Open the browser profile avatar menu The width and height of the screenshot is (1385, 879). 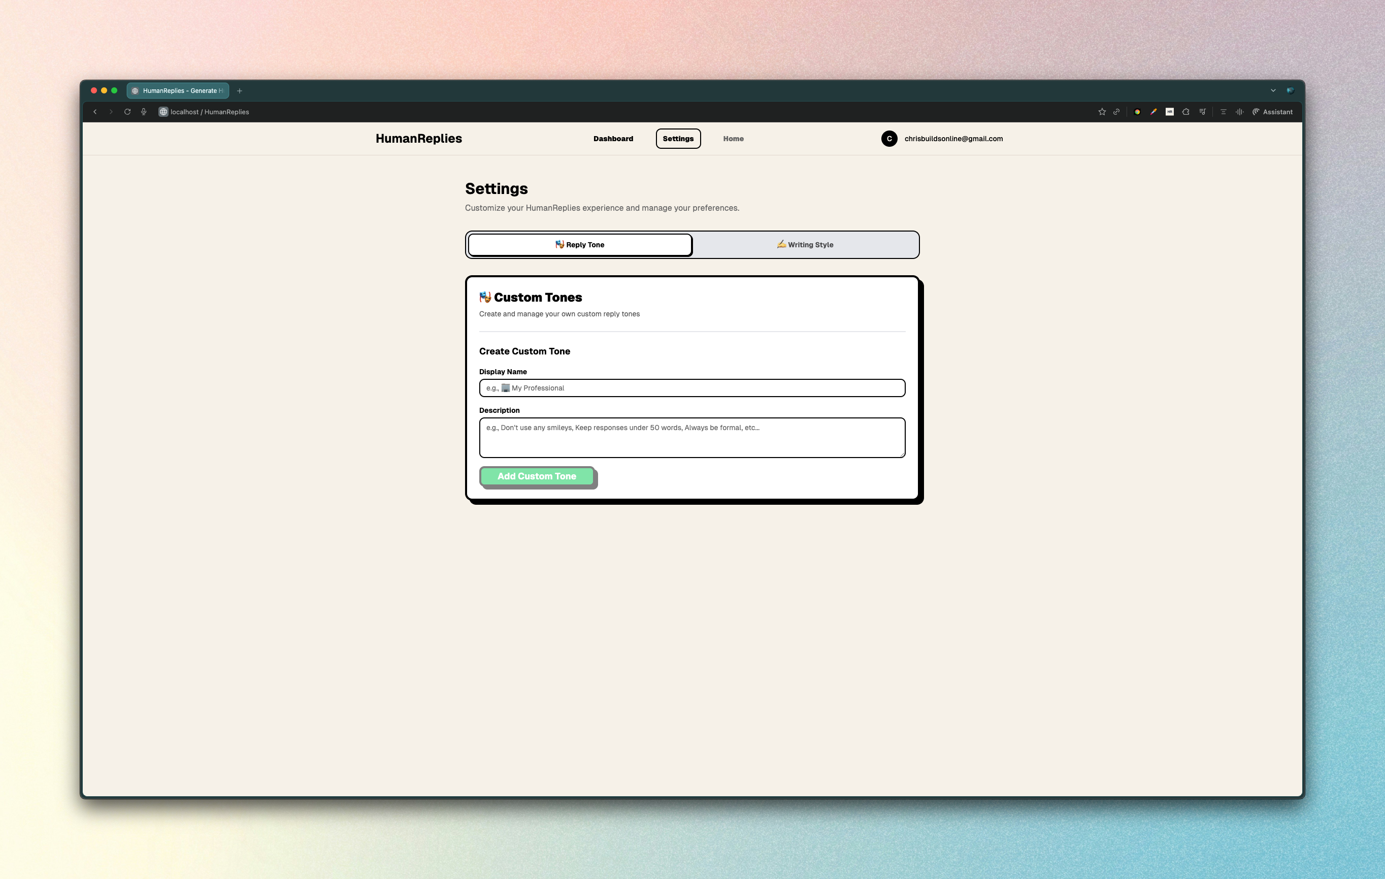[1290, 90]
